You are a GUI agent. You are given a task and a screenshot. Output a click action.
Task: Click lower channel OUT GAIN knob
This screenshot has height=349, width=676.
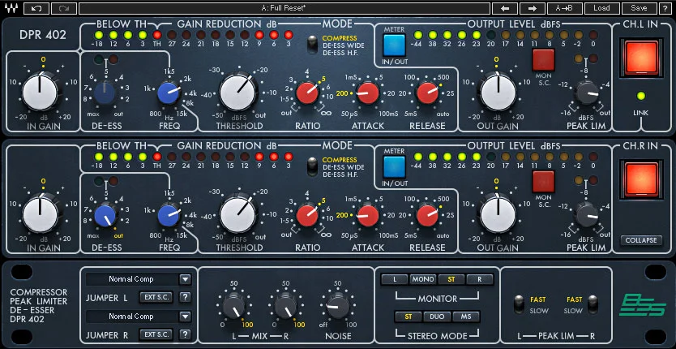498,214
